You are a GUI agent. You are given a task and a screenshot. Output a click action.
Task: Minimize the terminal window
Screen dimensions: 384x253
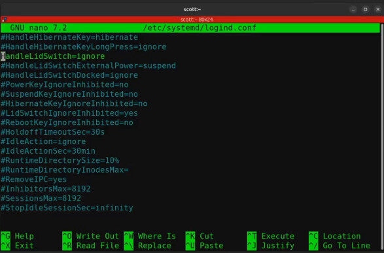click(x=353, y=10)
